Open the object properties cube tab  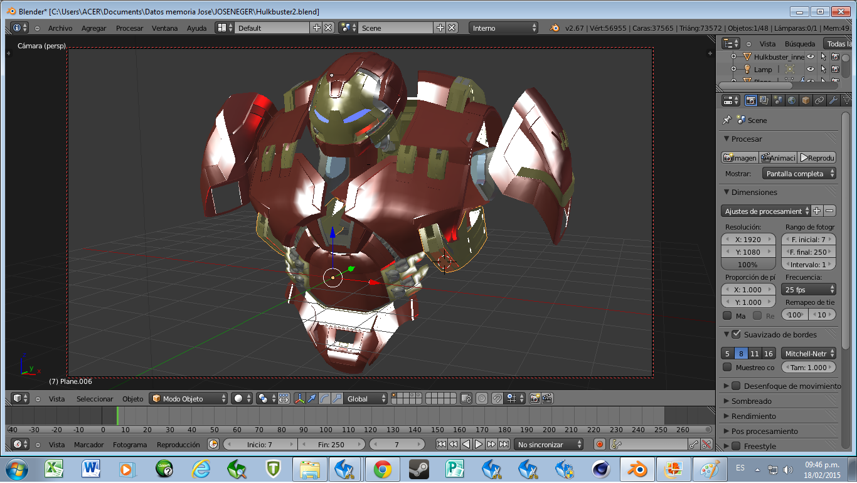pyautogui.click(x=806, y=100)
